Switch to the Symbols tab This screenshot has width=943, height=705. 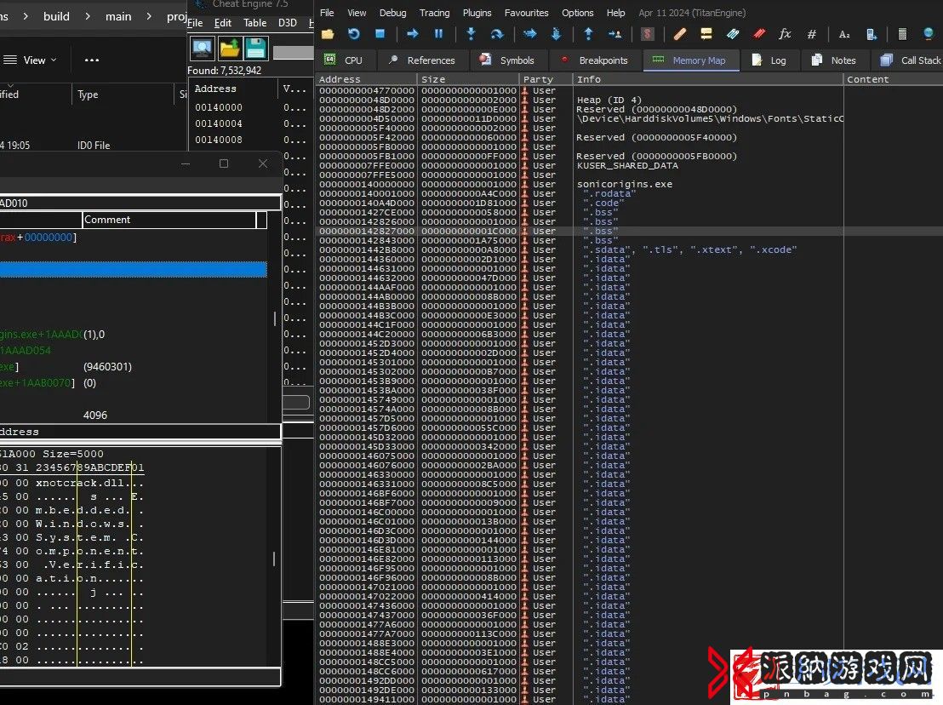pyautogui.click(x=507, y=60)
